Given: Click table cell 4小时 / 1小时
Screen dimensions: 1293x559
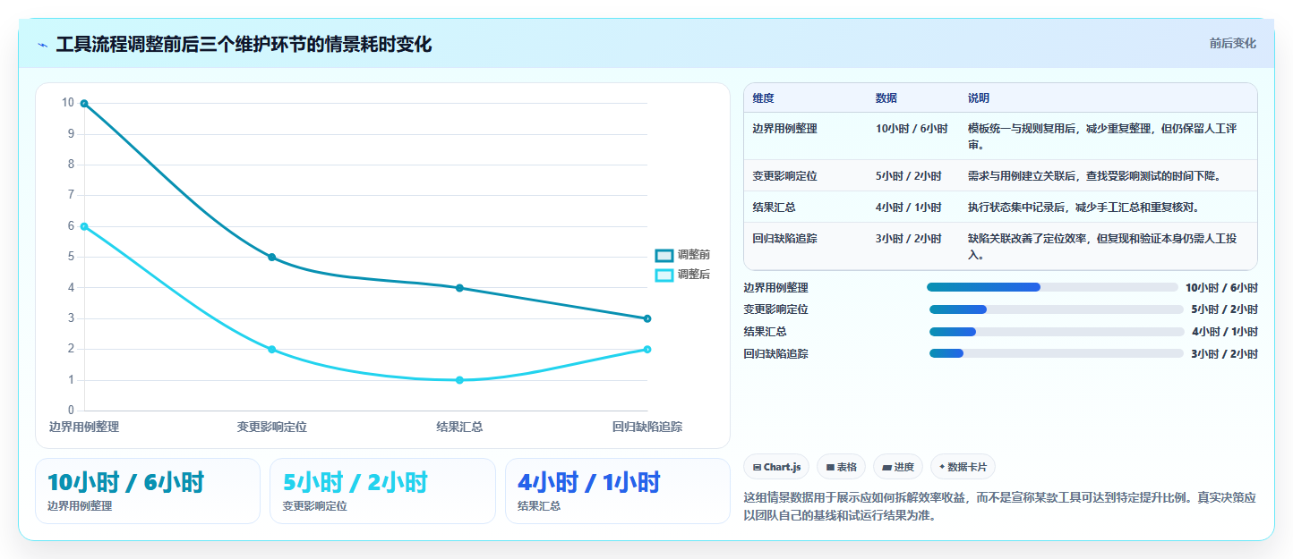Looking at the screenshot, I should point(909,208).
